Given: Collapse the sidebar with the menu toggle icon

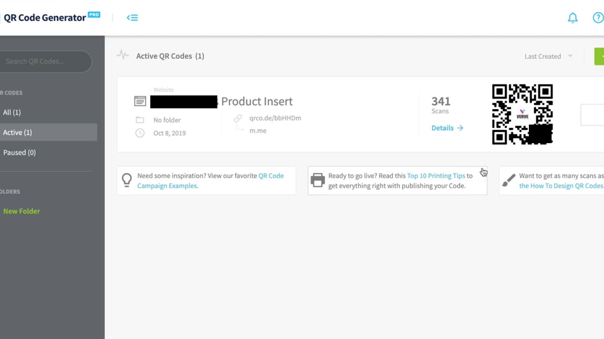Looking at the screenshot, I should [133, 18].
